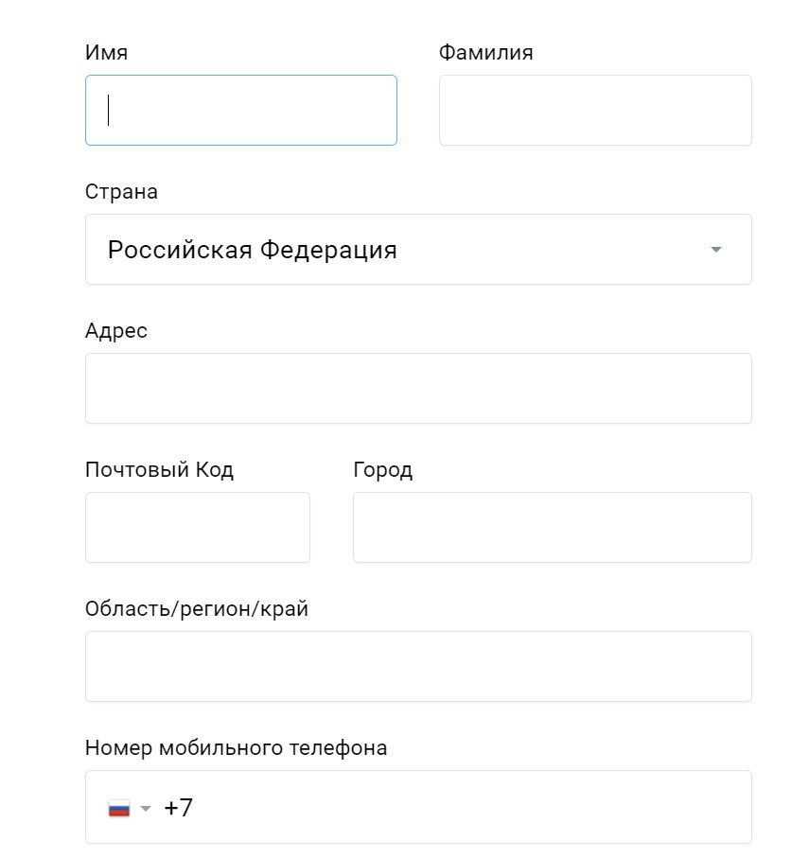Click the Номер мобильного телефона label
This screenshot has width=792, height=858.
tap(236, 748)
